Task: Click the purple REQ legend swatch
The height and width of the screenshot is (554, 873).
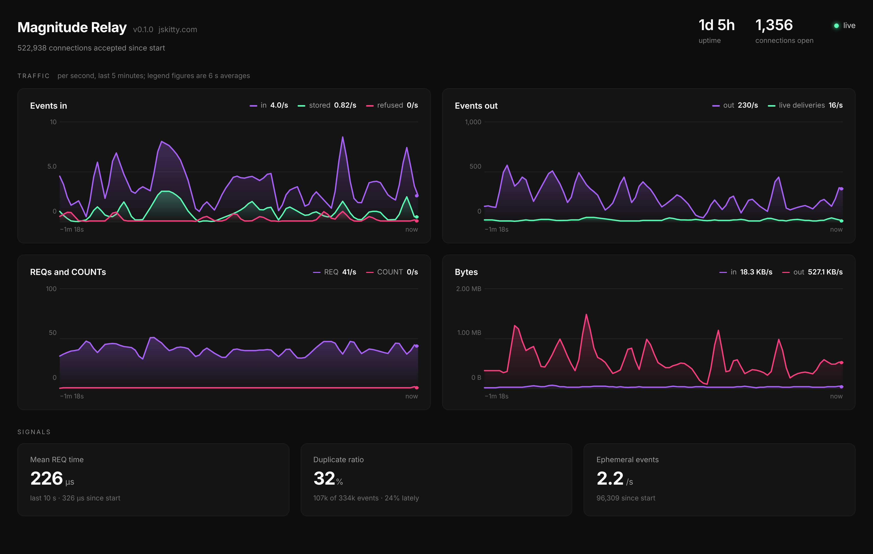Action: pyautogui.click(x=317, y=272)
